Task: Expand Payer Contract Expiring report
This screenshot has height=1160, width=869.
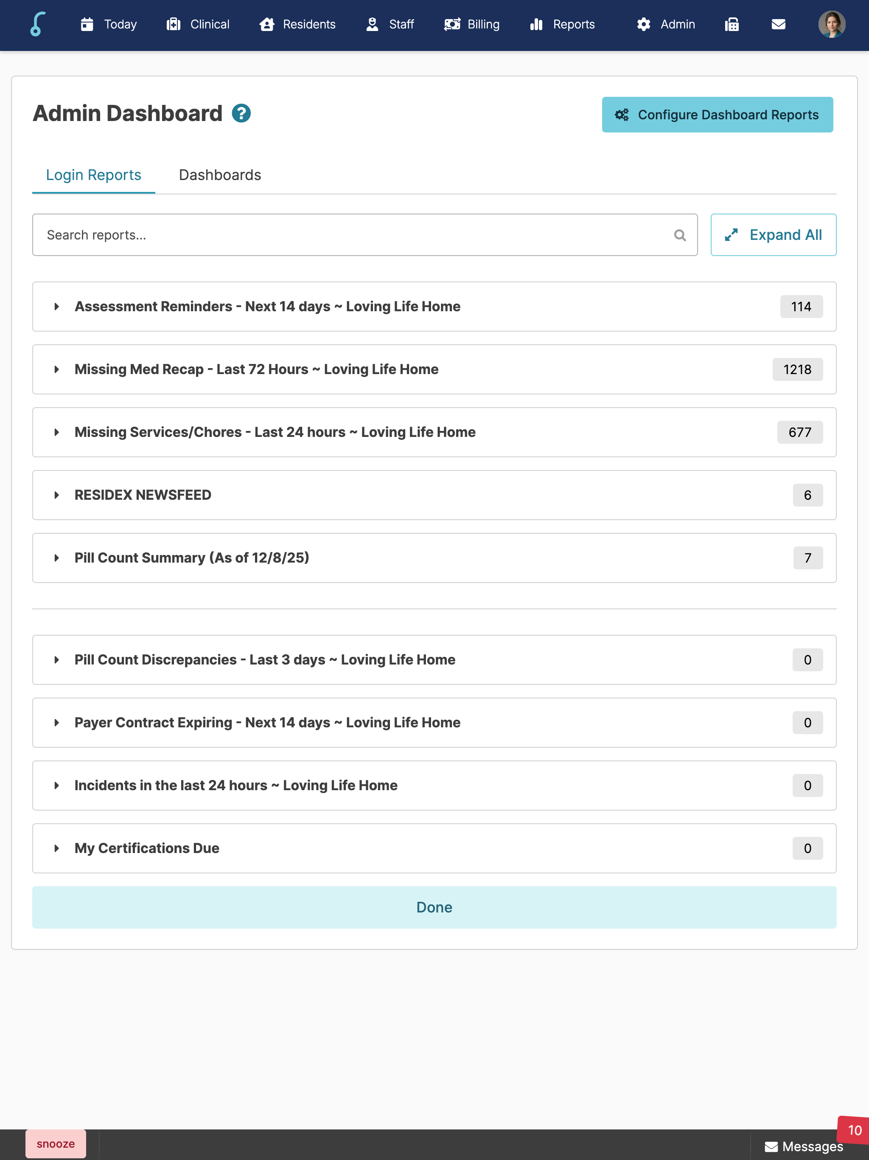Action: [434, 723]
